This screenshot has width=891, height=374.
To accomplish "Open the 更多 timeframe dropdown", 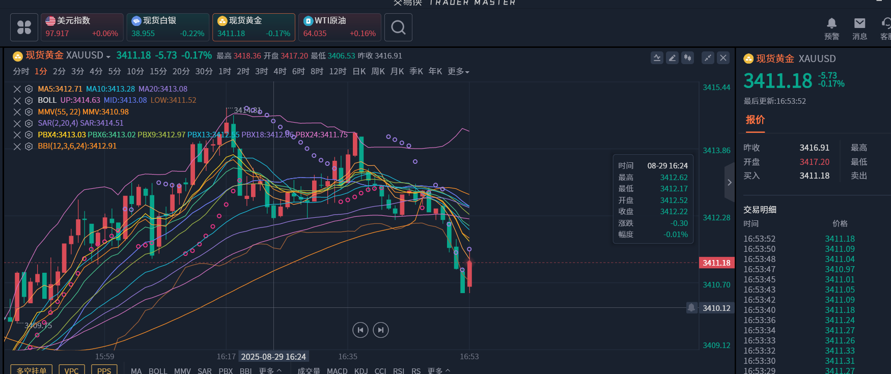I will tap(458, 72).
